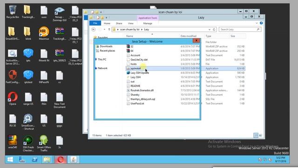Image resolution: width=298 pixels, height=168 pixels.
Task: Open the wrar540 installer icon
Action: tap(13, 142)
